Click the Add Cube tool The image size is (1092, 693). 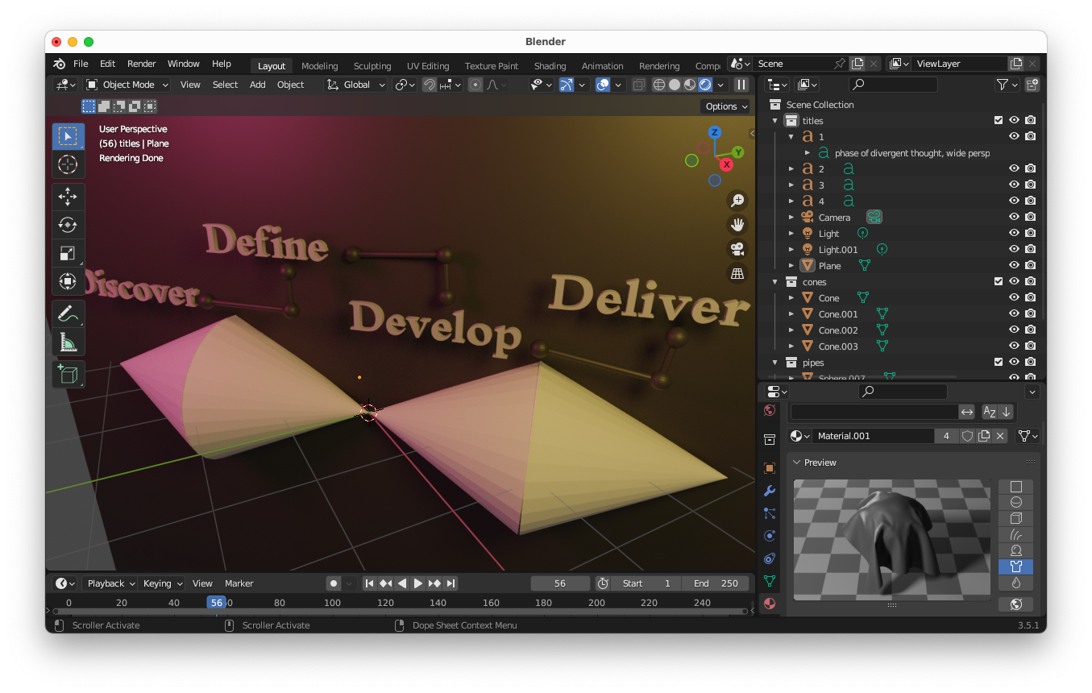(68, 374)
